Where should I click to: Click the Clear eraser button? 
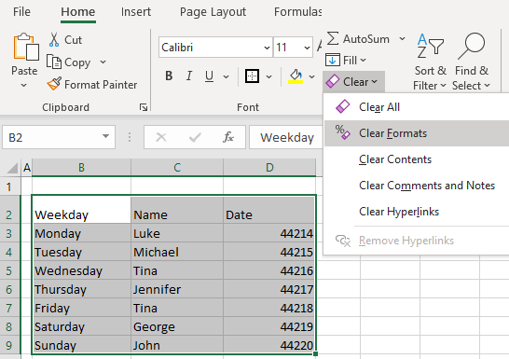(354, 82)
